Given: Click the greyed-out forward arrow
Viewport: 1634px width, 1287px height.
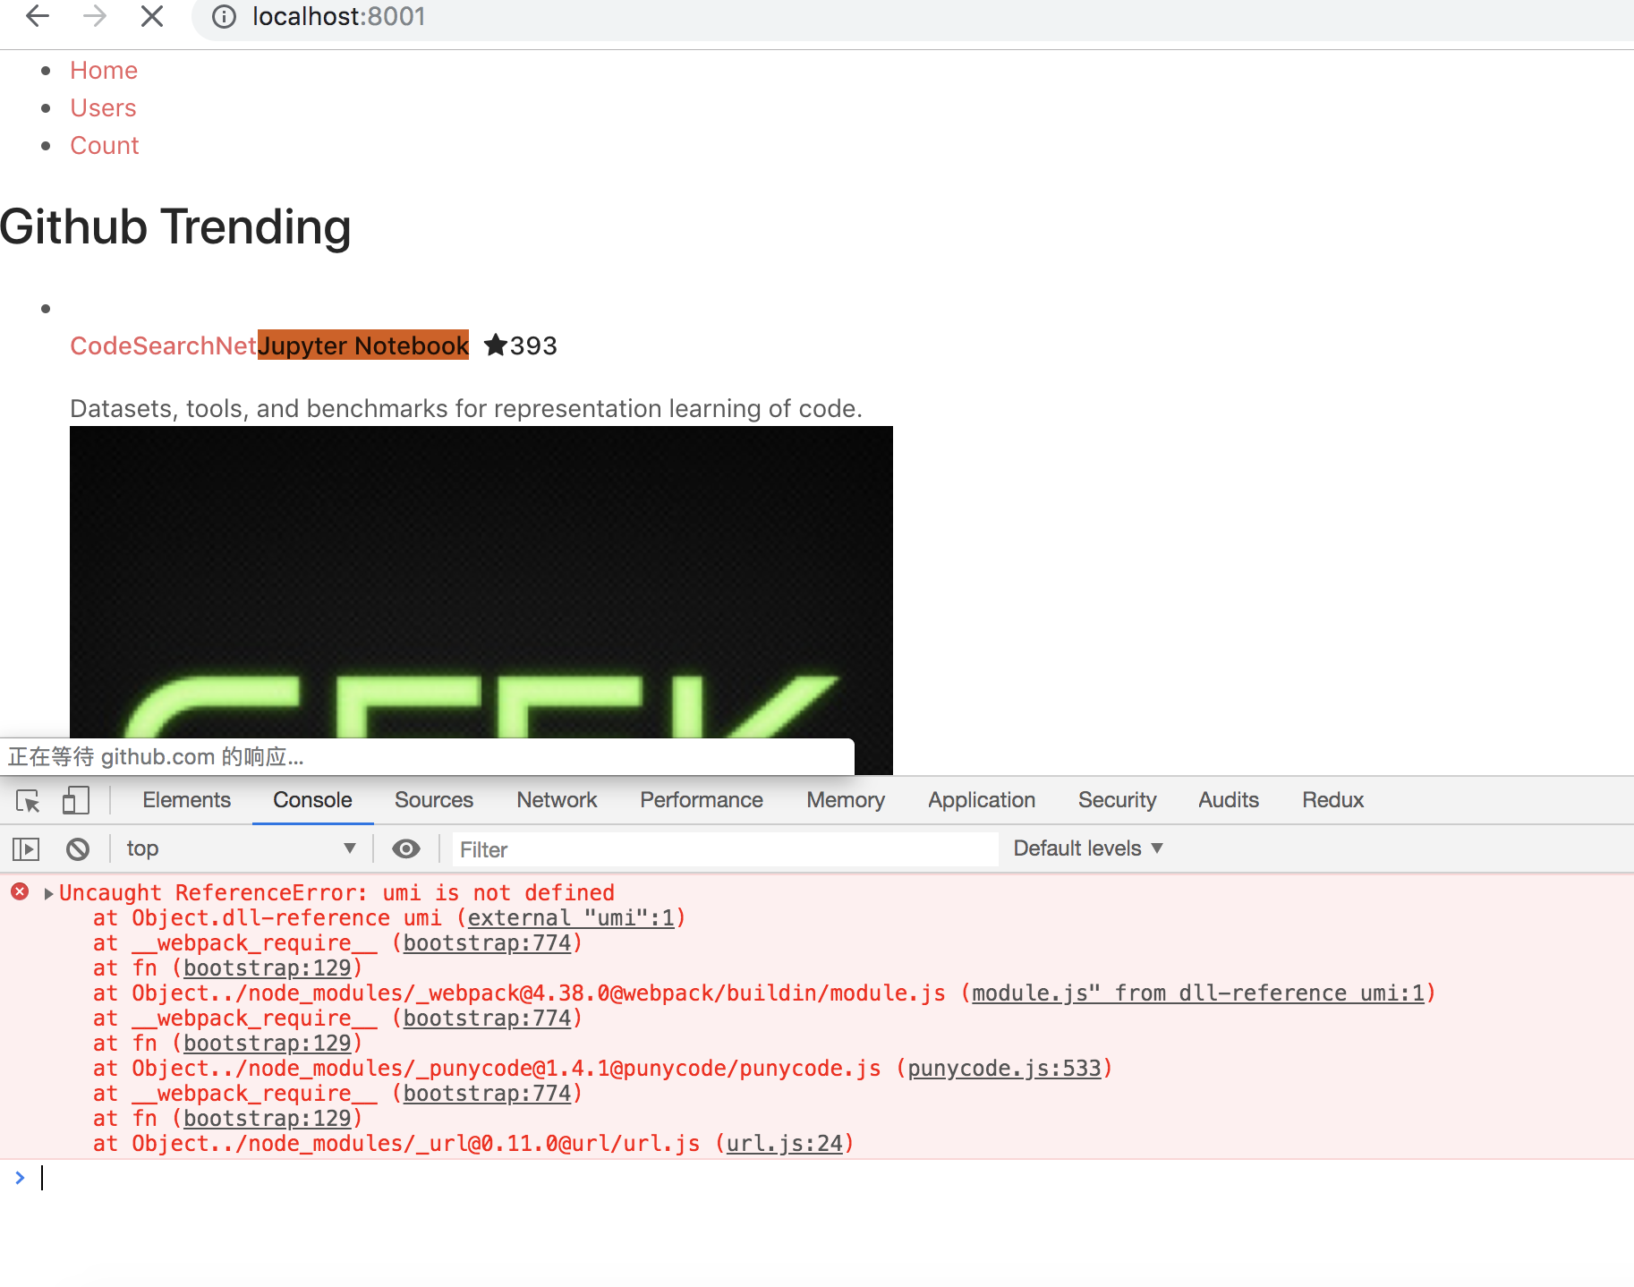Looking at the screenshot, I should tap(93, 16).
